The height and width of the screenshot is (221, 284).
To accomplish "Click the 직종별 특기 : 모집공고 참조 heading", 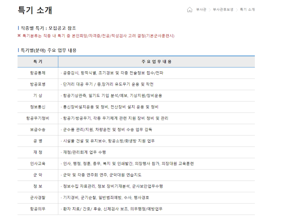I will click(x=48, y=28).
